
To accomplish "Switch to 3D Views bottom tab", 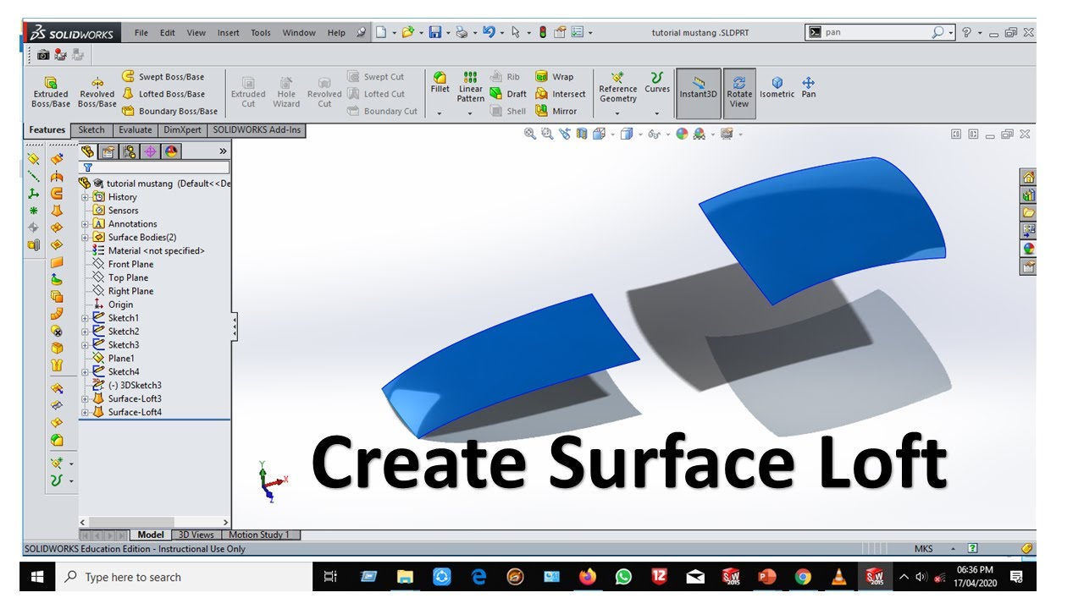I will click(x=196, y=535).
